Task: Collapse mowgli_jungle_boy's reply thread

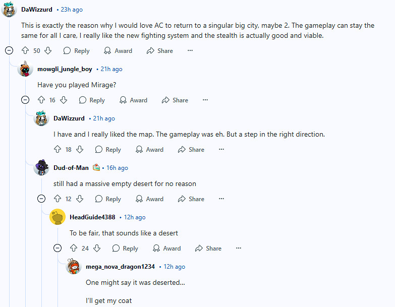Action: pyautogui.click(x=25, y=100)
